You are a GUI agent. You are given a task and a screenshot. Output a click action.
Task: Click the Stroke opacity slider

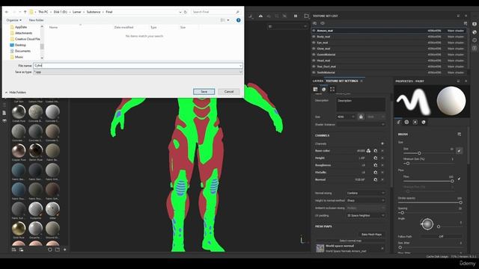[430, 202]
